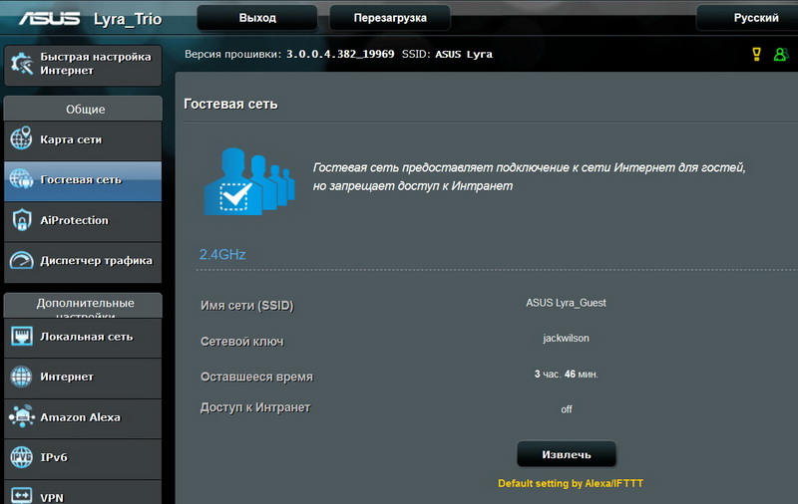Click the Traffic Manager gauge icon
Image resolution: width=798 pixels, height=504 pixels.
tap(22, 261)
